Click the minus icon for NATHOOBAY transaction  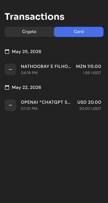pos(10,69)
